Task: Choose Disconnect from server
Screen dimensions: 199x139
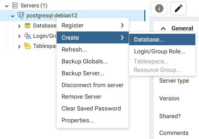Action: click(x=92, y=85)
